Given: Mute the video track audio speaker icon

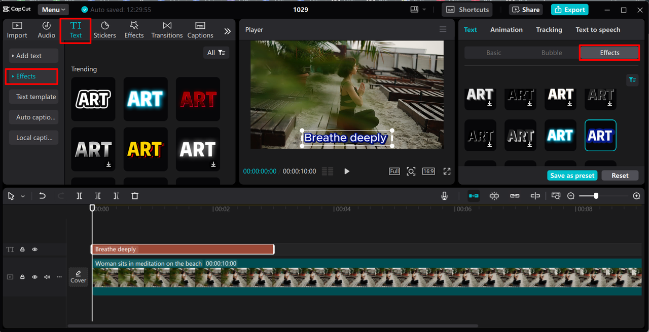Looking at the screenshot, I should (47, 277).
